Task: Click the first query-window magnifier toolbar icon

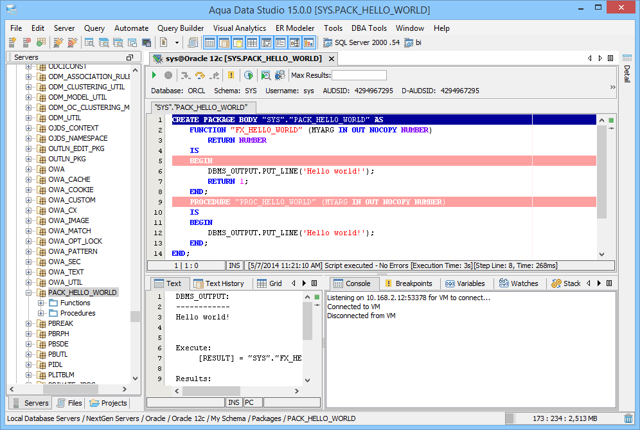Action: point(89,42)
